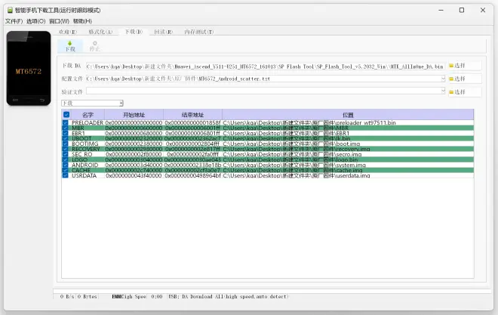Open the 文件(F) menu

coord(14,21)
